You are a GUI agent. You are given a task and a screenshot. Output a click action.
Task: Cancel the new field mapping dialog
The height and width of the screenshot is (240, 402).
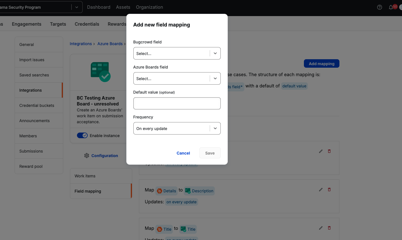tap(183, 153)
